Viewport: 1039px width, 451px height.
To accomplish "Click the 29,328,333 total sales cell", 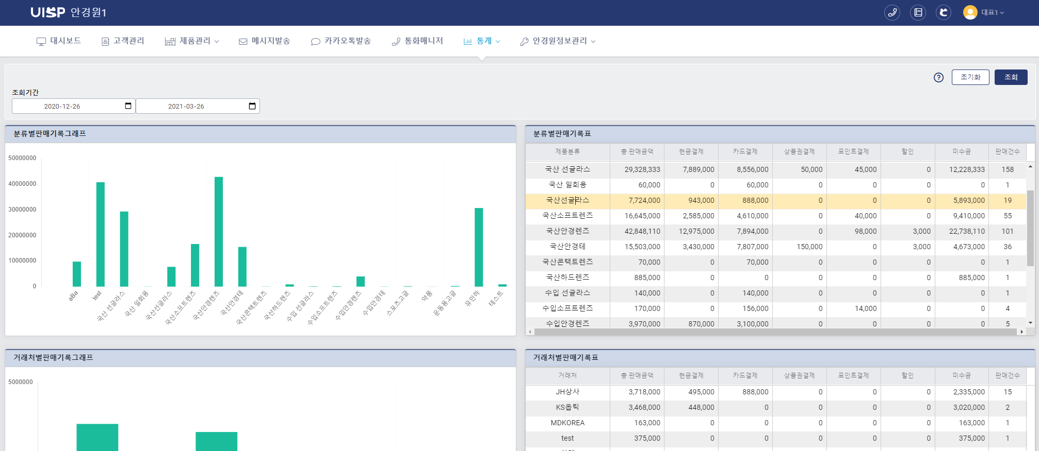I will (x=637, y=169).
